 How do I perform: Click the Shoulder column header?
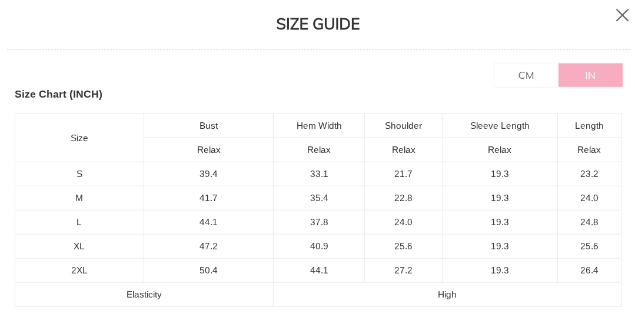point(403,126)
